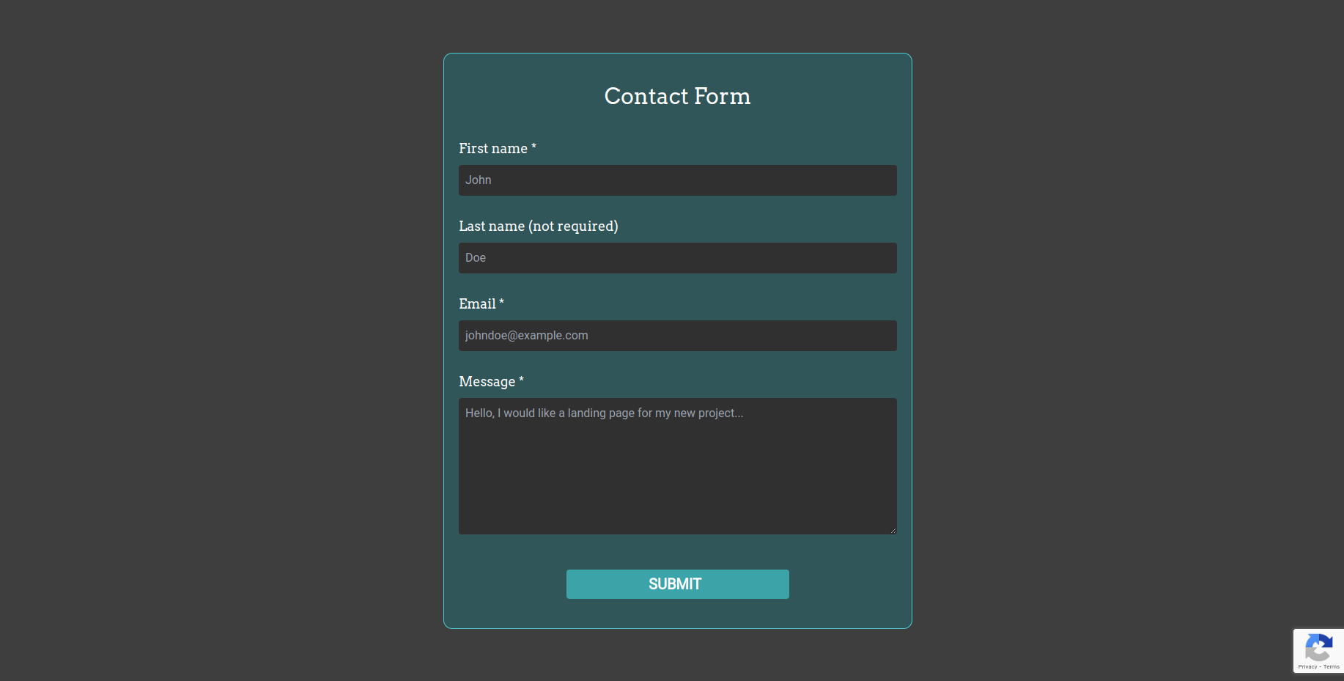Click the word 'Contact' in the heading
This screenshot has height=681, width=1344.
646,96
